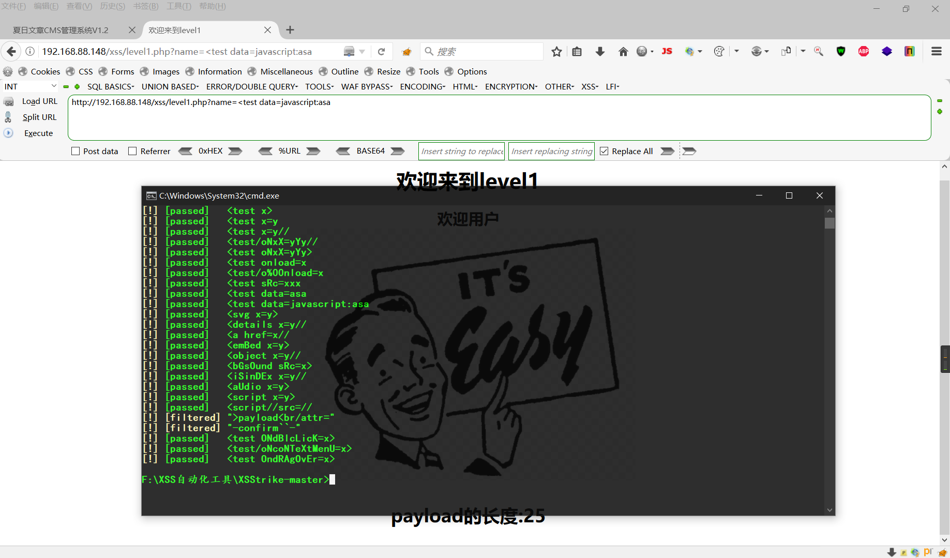Open the Adblock Plus ABP icon
Image resolution: width=950 pixels, height=558 pixels.
click(x=863, y=51)
